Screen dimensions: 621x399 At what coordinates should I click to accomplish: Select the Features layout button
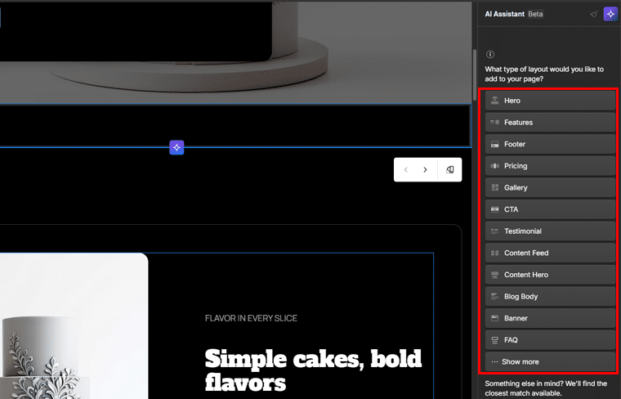(550, 123)
